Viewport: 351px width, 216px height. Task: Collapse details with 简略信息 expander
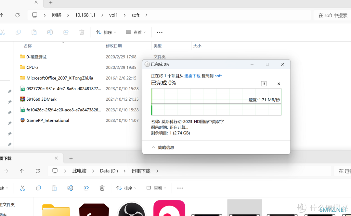pos(163,147)
